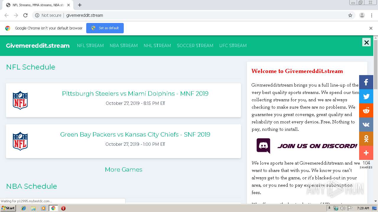Open Chrome profile avatar

(x=362, y=15)
